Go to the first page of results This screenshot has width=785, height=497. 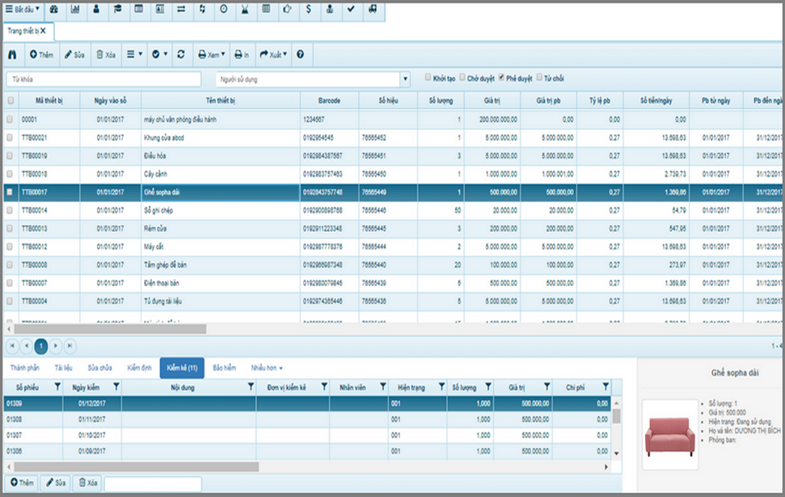pyautogui.click(x=12, y=346)
